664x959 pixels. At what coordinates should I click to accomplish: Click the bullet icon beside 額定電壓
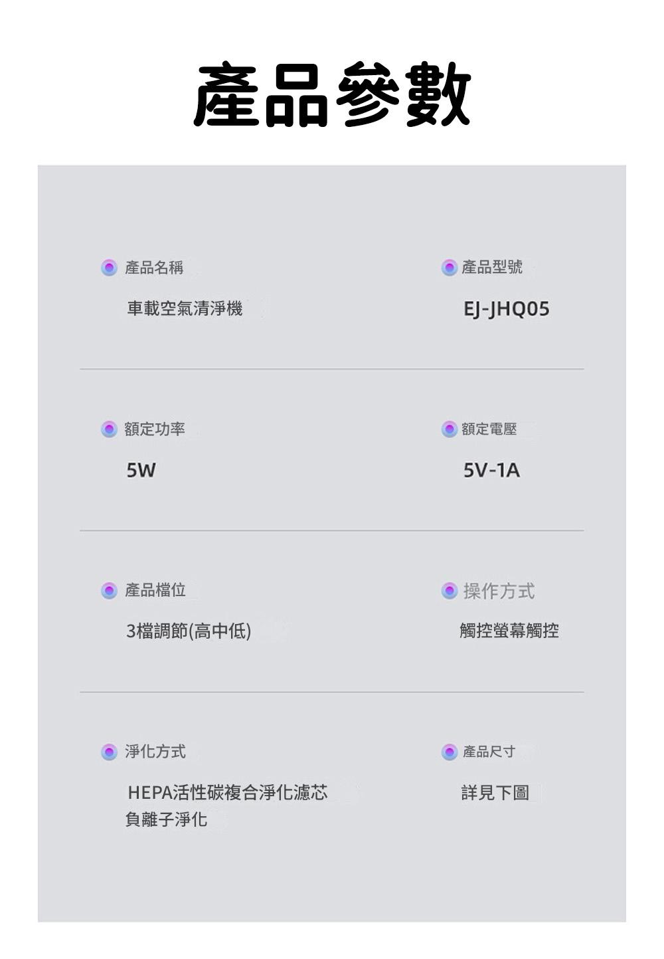click(x=449, y=429)
